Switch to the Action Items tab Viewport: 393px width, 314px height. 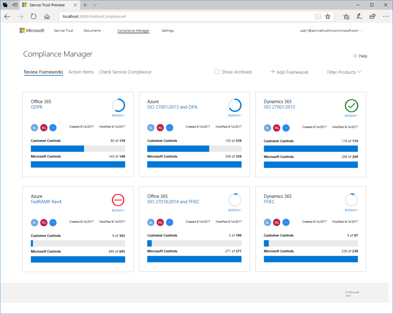point(81,72)
